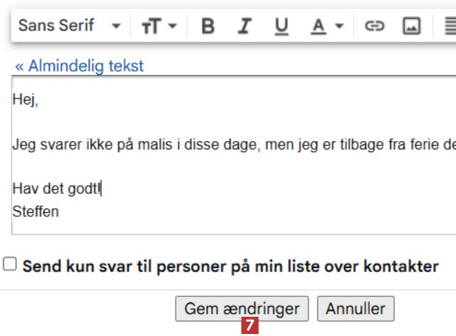Underline the selected text
The width and height of the screenshot is (456, 336).
(281, 26)
